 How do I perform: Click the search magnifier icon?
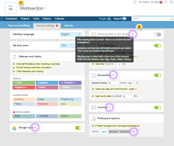click(x=172, y=19)
